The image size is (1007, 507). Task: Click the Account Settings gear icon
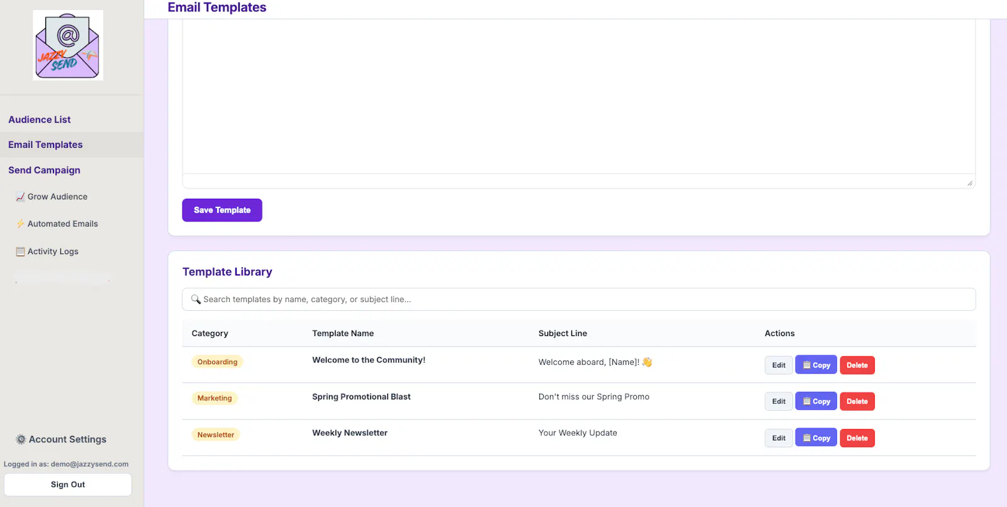(21, 439)
